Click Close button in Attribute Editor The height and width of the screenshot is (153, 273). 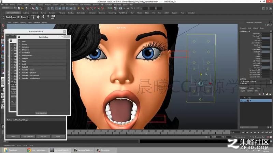(x=58, y=137)
